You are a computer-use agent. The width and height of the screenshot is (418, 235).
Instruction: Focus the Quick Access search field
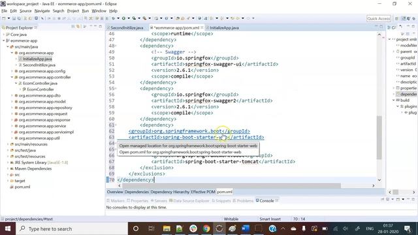click(x=379, y=18)
